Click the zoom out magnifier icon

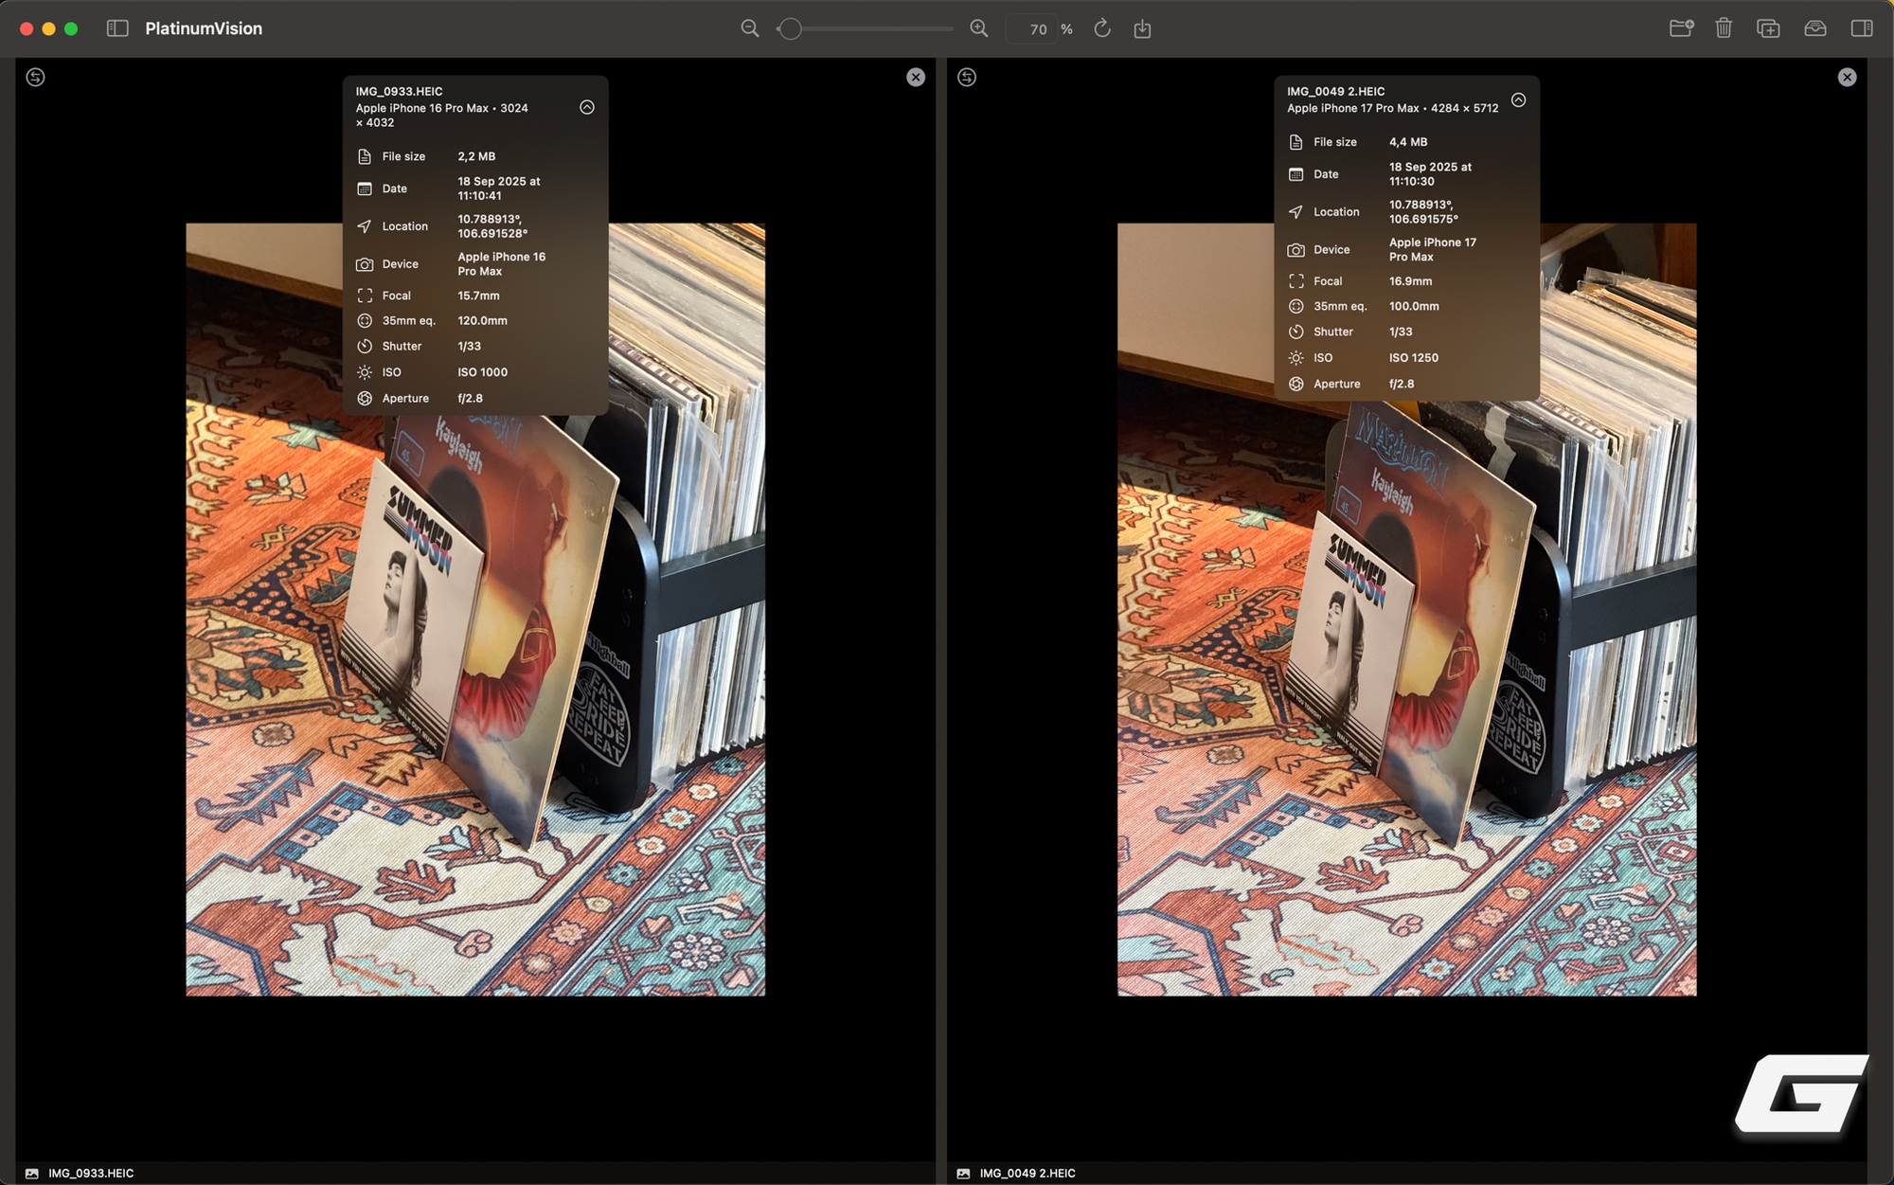click(749, 28)
